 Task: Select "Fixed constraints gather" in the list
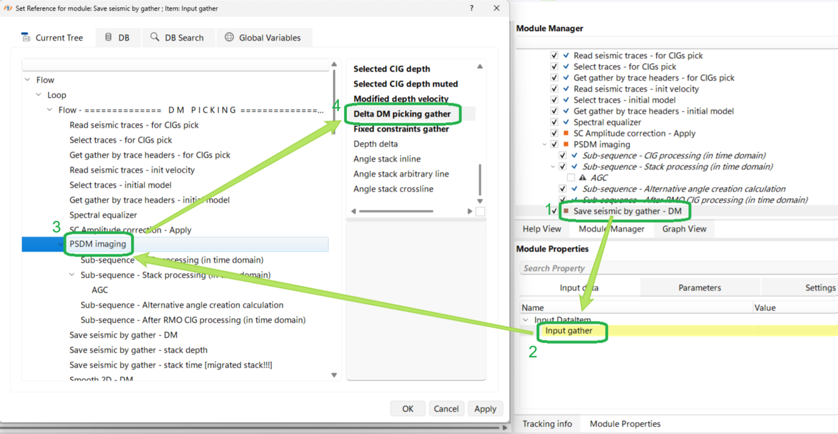[401, 129]
